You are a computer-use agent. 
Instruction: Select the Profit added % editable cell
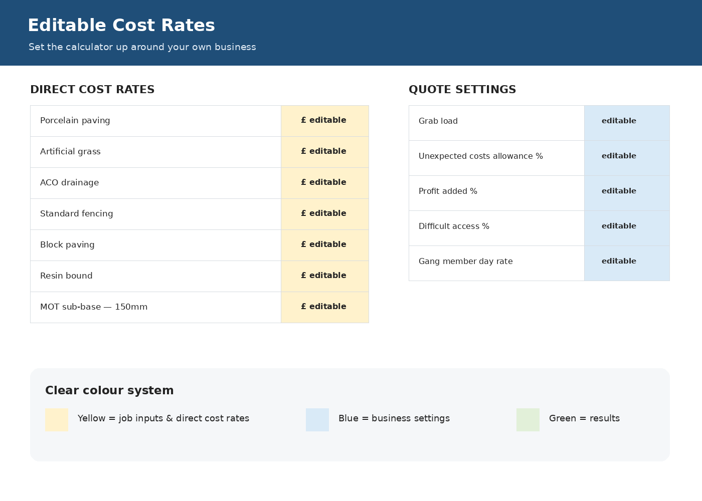627,193
